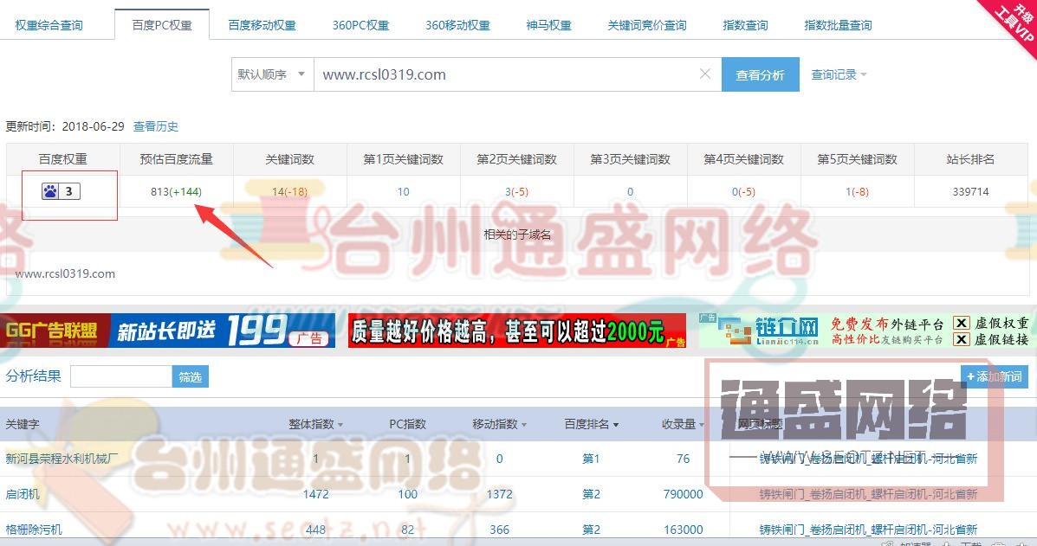
Task: Toggle the 虚假权重 checkbox in ad
Action: coord(961,323)
